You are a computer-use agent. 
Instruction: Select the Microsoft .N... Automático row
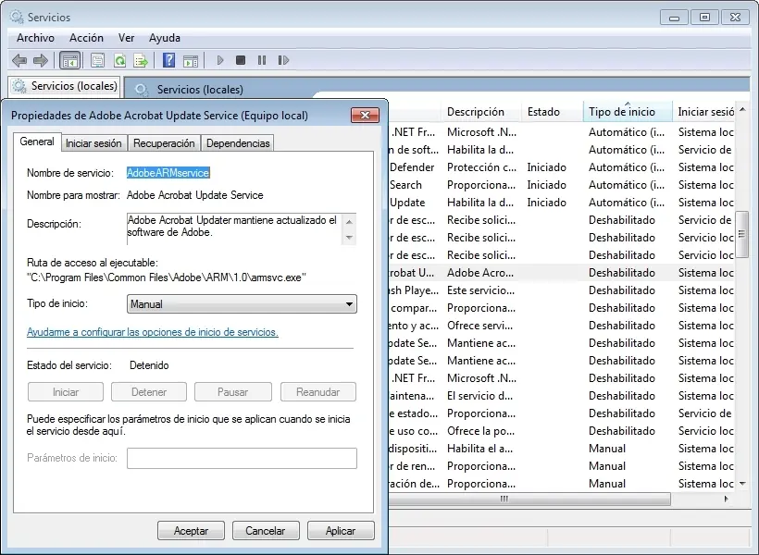tap(562, 132)
